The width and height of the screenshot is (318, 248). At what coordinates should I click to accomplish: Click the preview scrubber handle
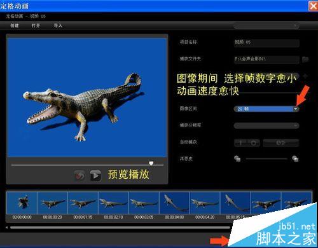pyautogui.click(x=151, y=163)
